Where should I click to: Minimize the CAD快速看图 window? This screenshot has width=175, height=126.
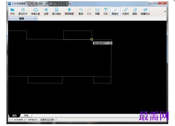pos(150,3)
